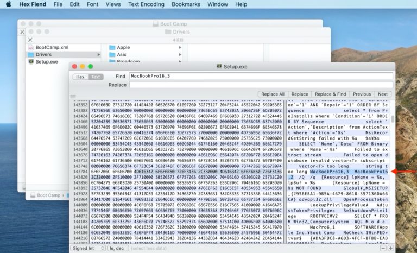Click the Drivers folder icon in sidebar column
Viewport: 417px width, 253px height.
coord(31,54)
